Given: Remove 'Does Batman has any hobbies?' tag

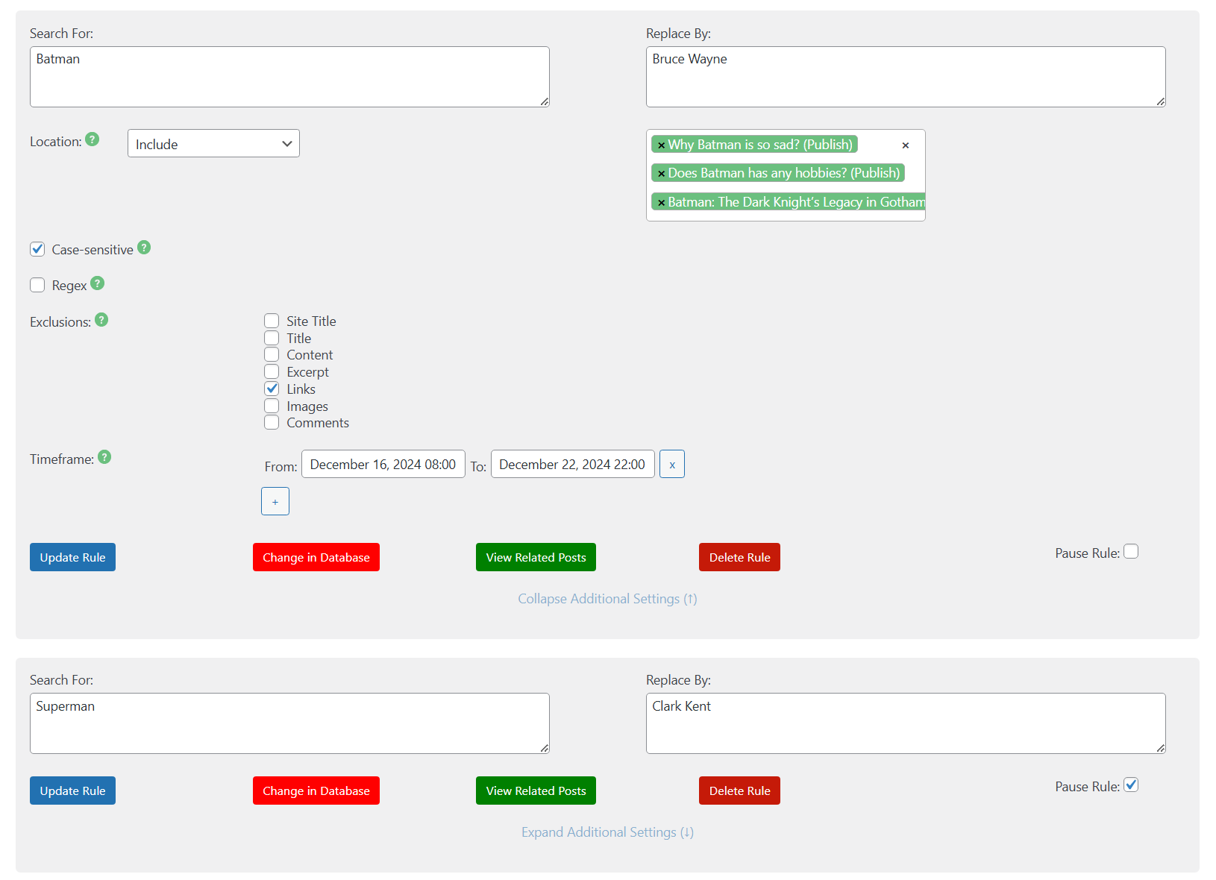Looking at the screenshot, I should [x=661, y=174].
